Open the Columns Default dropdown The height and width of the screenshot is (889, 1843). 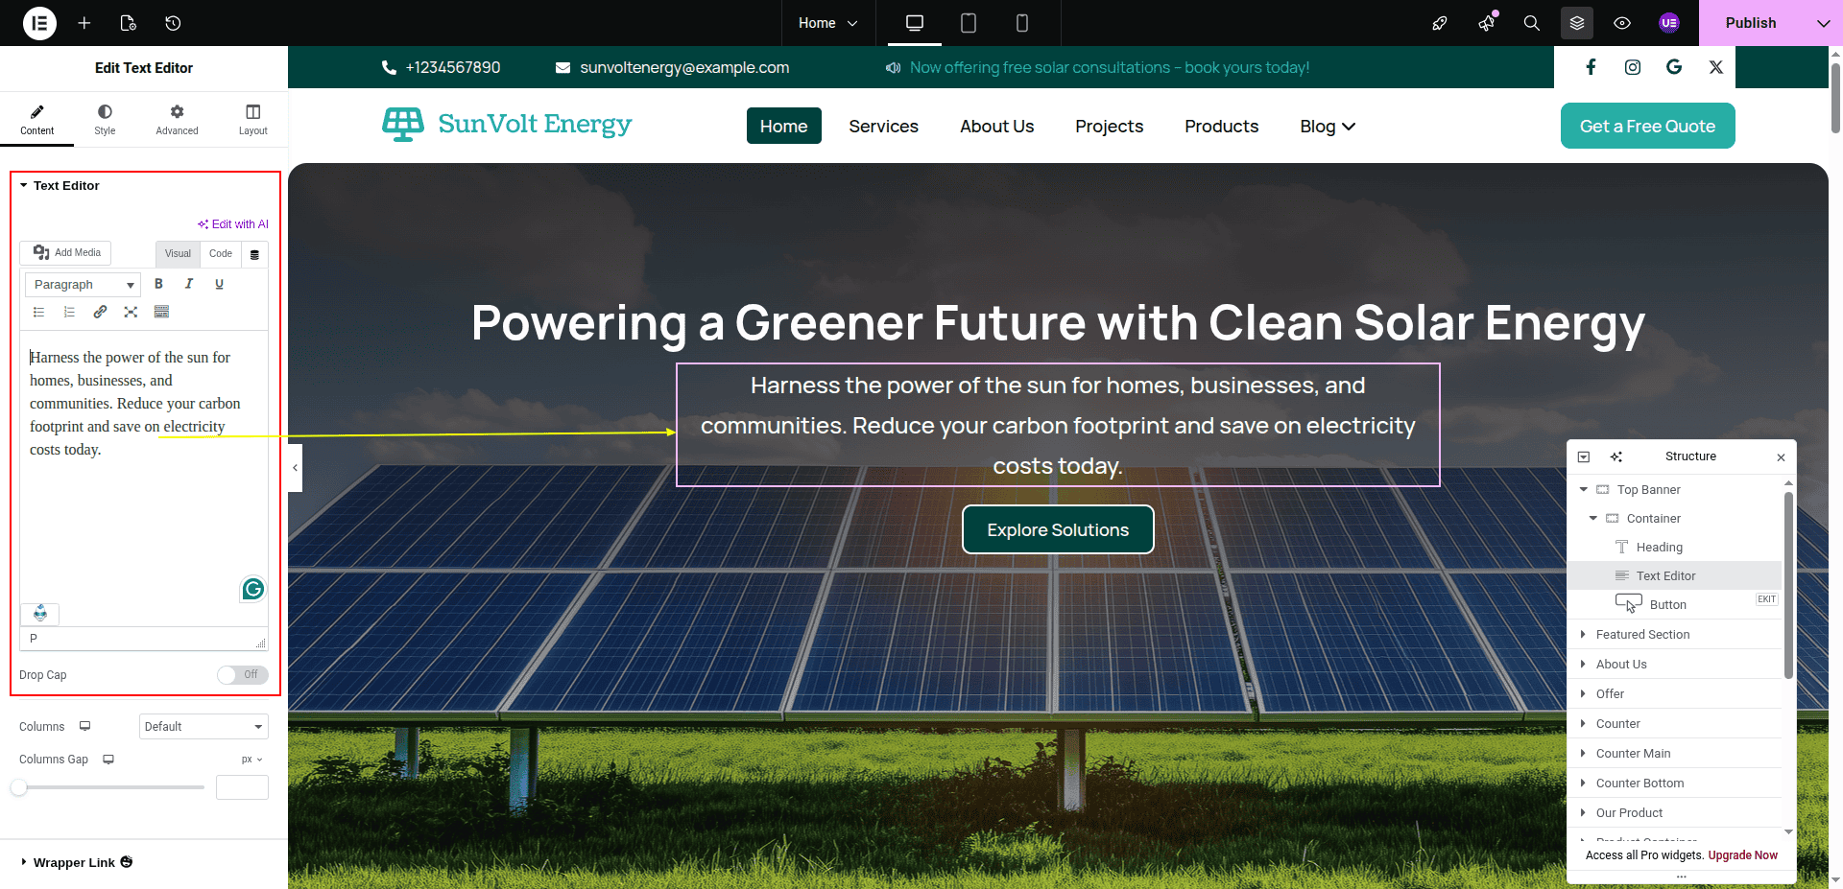tap(203, 727)
